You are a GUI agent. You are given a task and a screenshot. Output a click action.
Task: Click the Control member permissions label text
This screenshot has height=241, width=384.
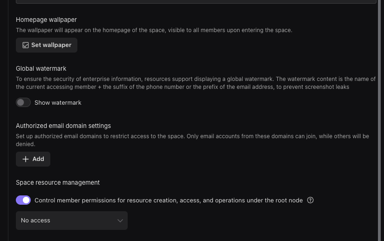point(168,200)
